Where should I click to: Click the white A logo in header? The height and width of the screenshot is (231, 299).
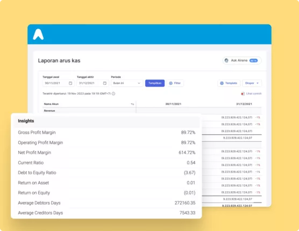pos(38,34)
